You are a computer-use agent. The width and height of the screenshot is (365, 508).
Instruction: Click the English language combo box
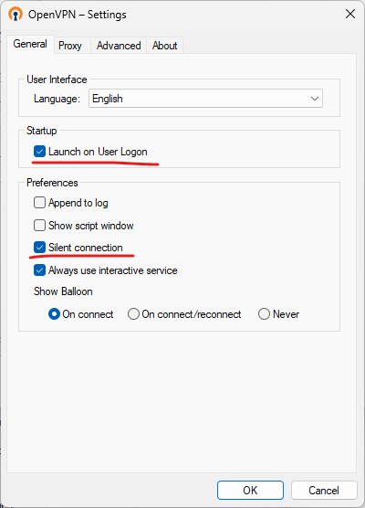pyautogui.click(x=205, y=99)
